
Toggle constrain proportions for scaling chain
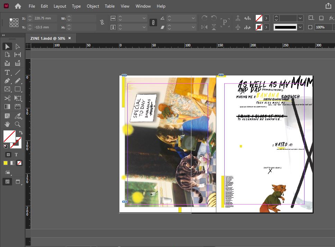153,22
